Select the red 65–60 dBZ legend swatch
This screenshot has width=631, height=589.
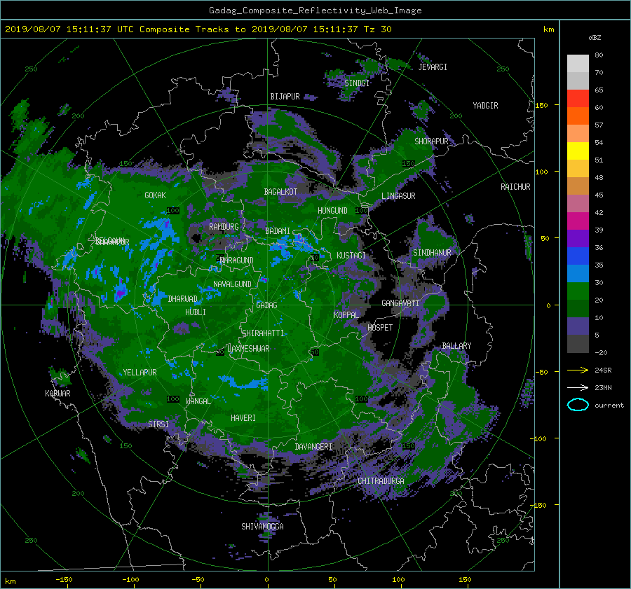(x=578, y=99)
